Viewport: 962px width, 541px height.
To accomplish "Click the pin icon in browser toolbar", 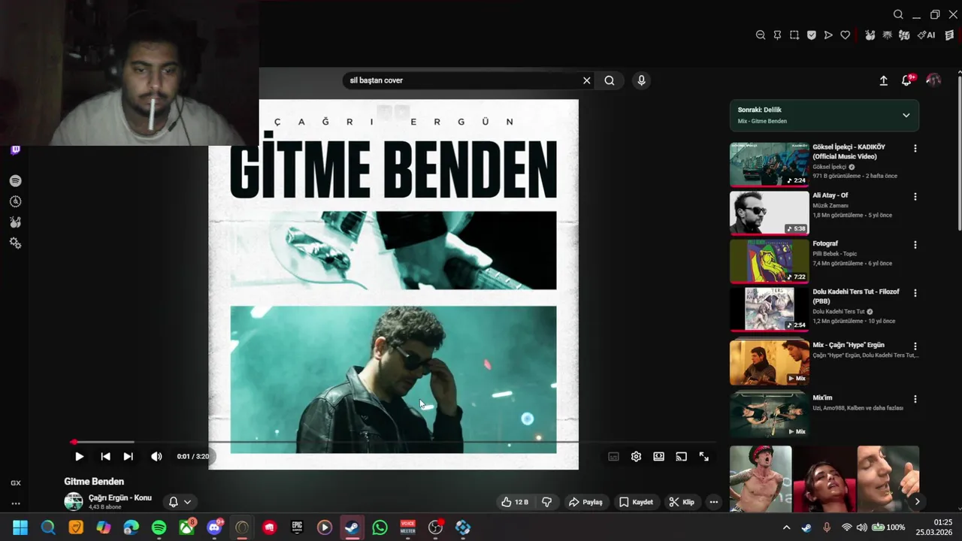I will 777,35.
